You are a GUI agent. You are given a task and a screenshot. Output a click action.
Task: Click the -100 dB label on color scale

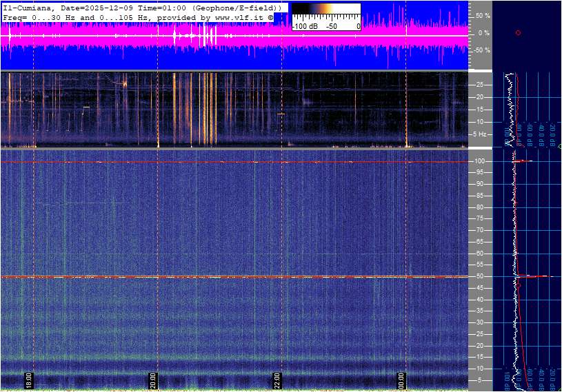304,26
